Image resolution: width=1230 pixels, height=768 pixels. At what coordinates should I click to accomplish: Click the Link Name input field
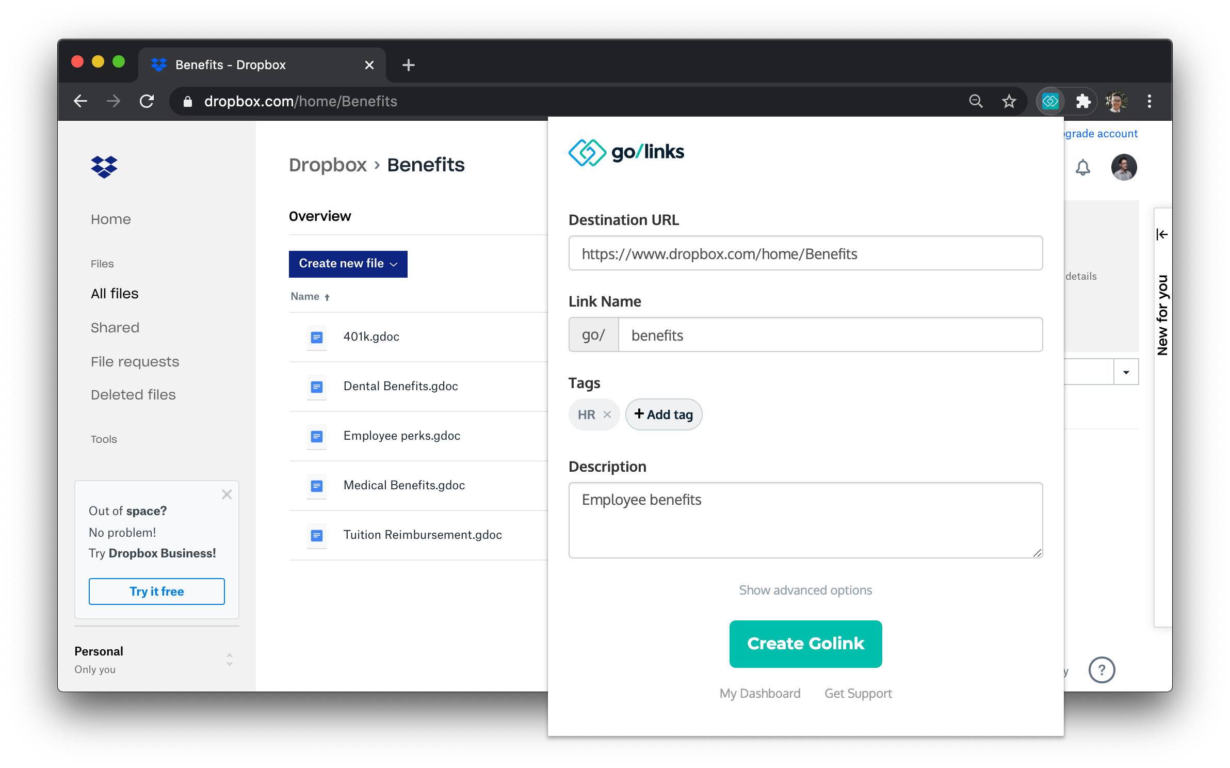coord(830,335)
